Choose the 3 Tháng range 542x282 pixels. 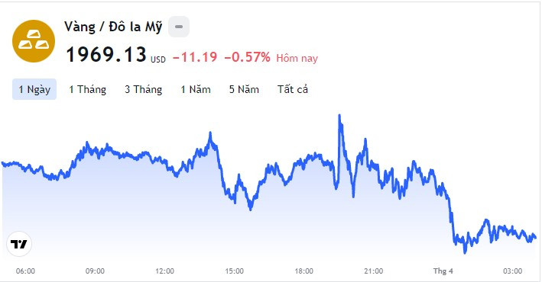[x=144, y=89]
